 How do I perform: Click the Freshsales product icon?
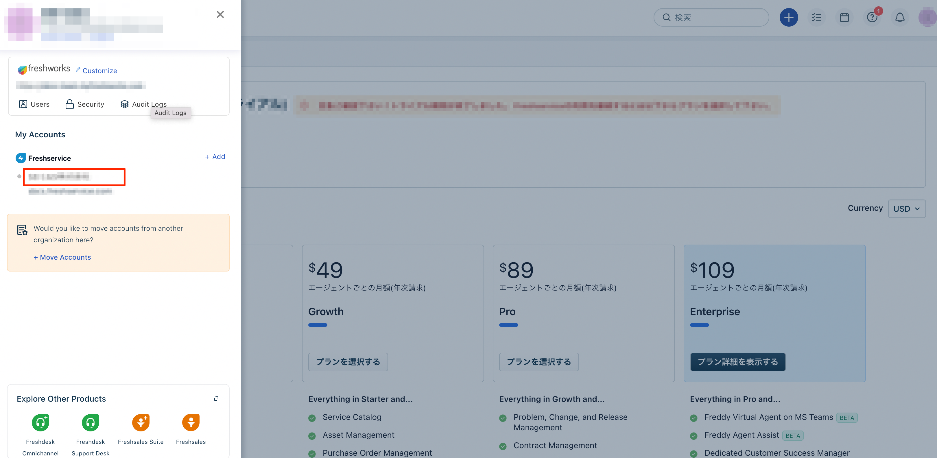191,422
